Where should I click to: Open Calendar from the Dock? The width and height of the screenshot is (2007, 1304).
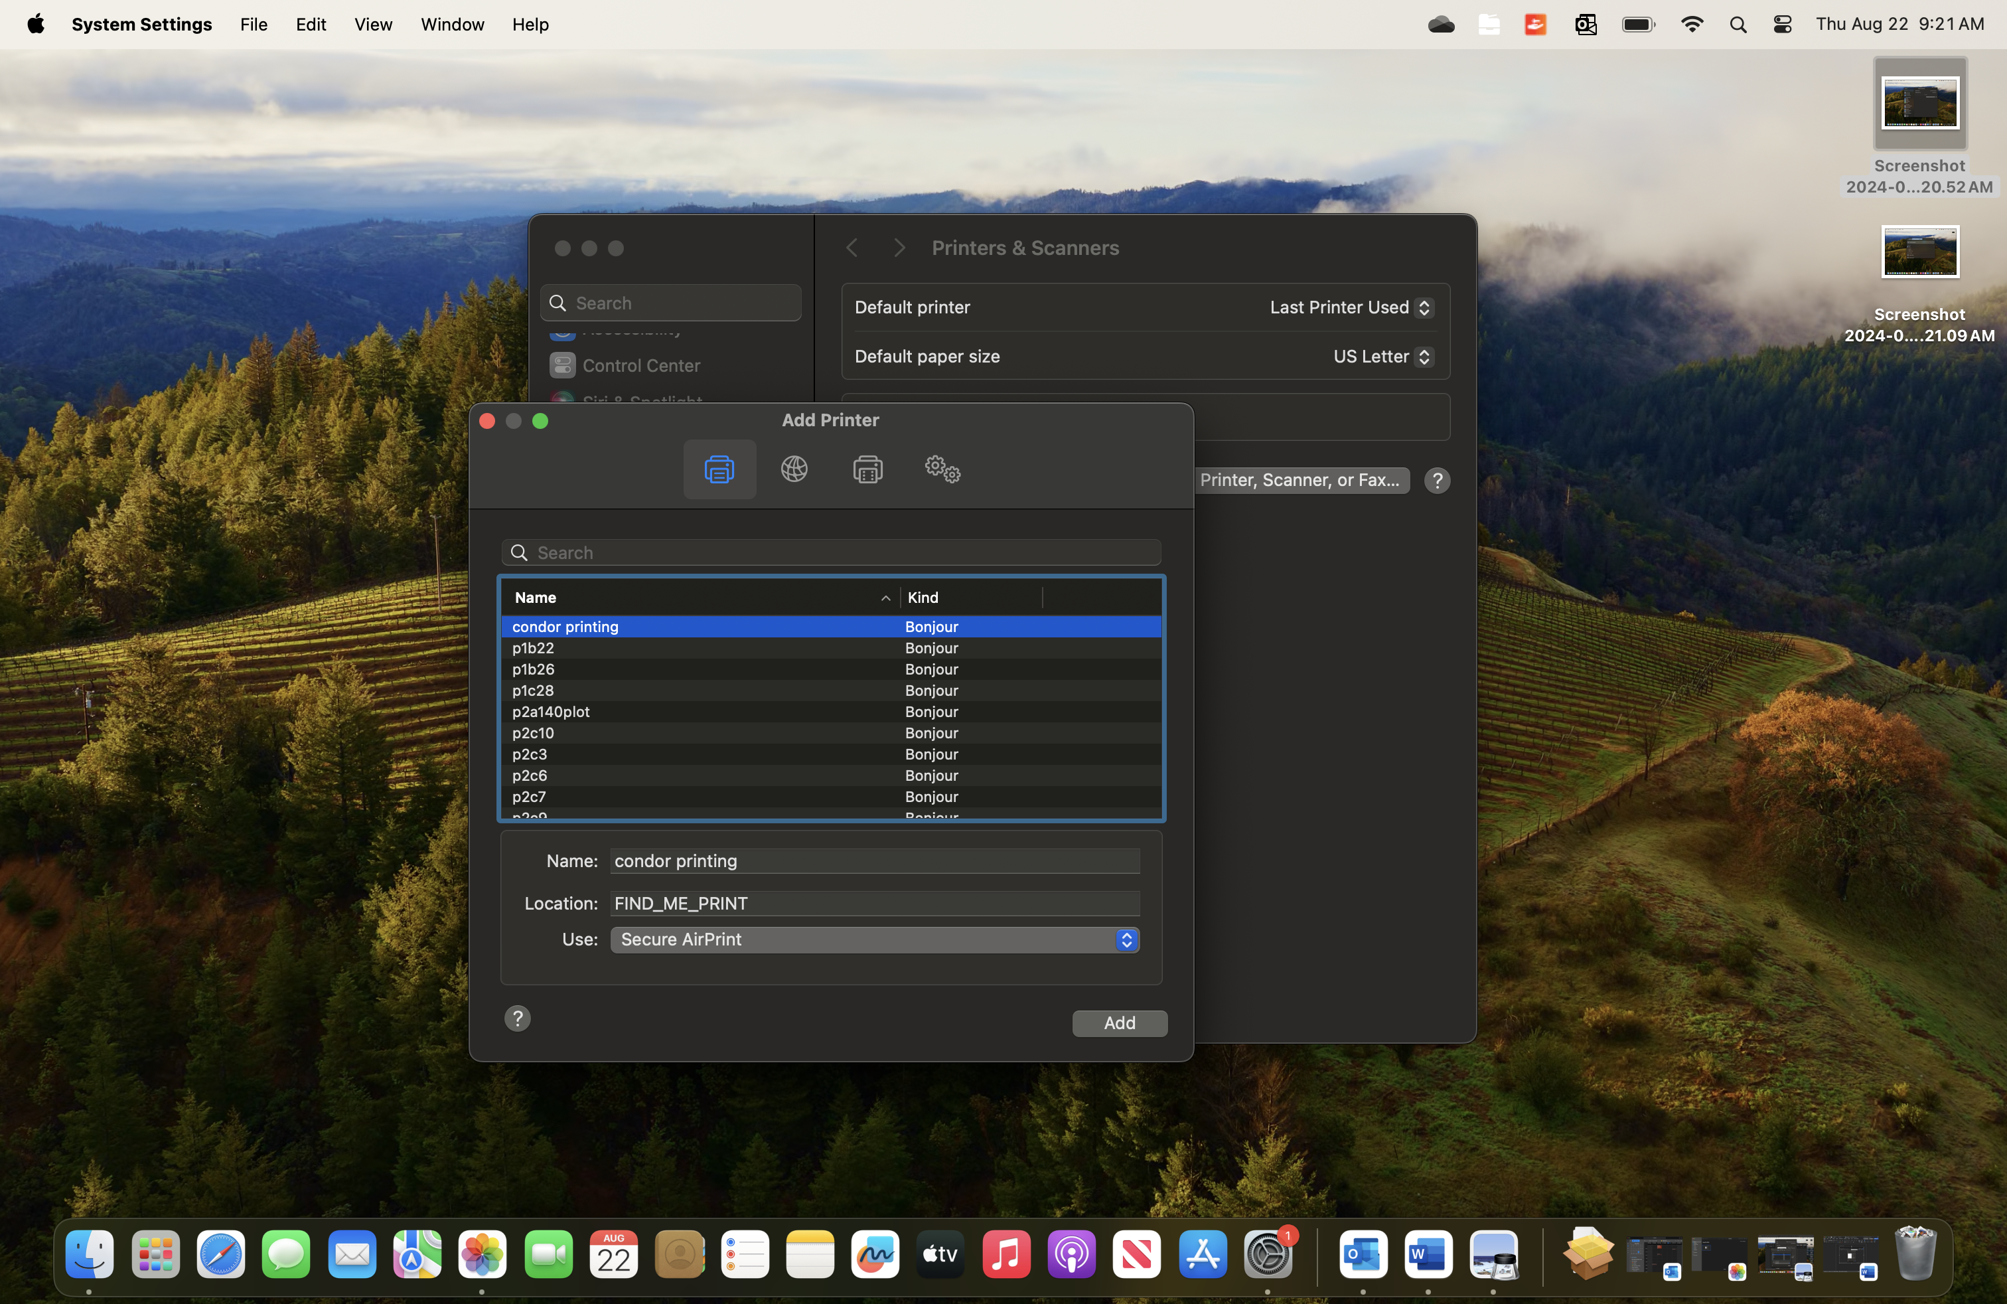pyautogui.click(x=613, y=1254)
